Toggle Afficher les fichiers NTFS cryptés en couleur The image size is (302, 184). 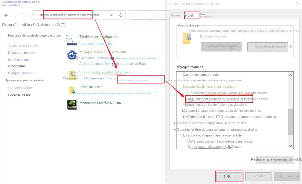pyautogui.click(x=184, y=117)
